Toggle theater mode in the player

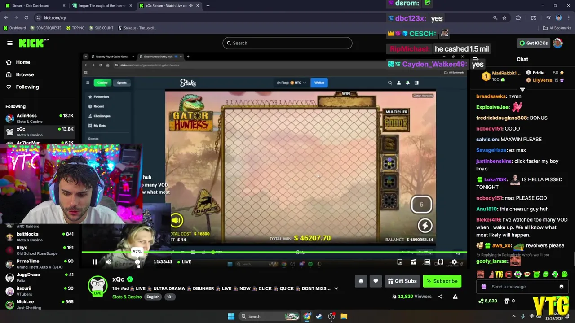click(x=427, y=262)
